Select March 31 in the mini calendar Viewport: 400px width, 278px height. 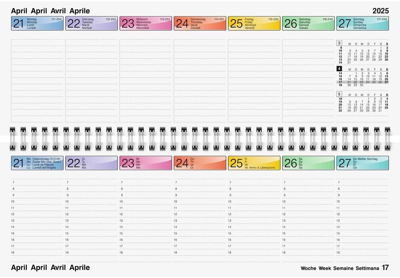[349, 62]
